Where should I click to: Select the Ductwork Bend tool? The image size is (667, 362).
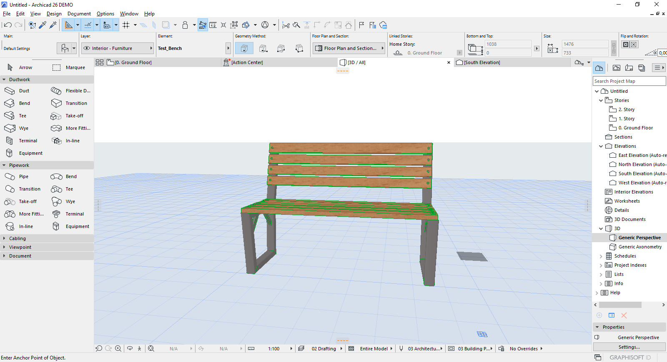click(x=17, y=103)
